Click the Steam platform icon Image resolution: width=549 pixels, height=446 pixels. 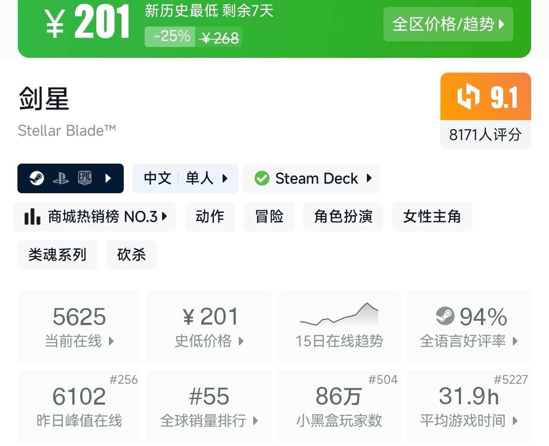coord(37,178)
